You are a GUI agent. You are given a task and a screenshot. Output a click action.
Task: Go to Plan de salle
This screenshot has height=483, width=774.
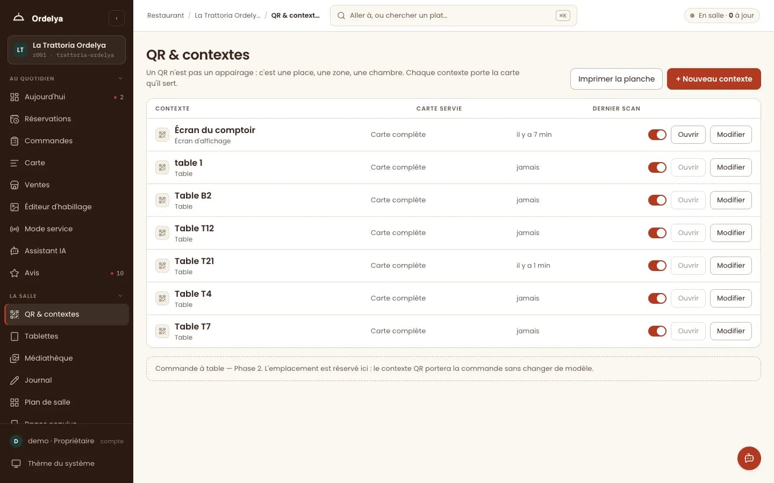(67, 402)
